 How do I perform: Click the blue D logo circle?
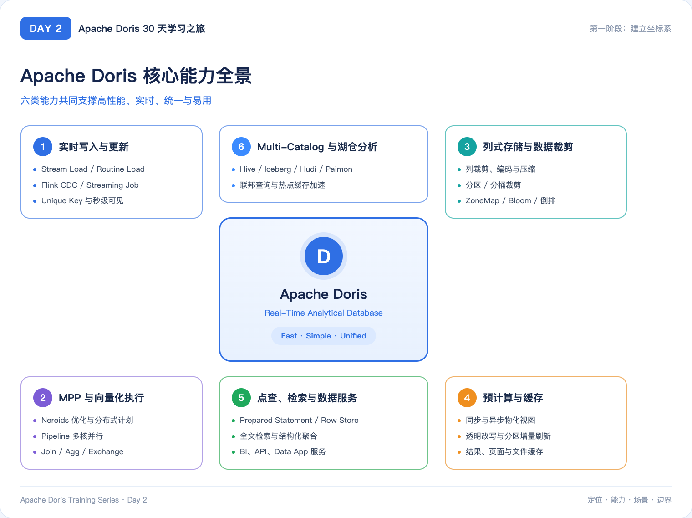click(324, 256)
